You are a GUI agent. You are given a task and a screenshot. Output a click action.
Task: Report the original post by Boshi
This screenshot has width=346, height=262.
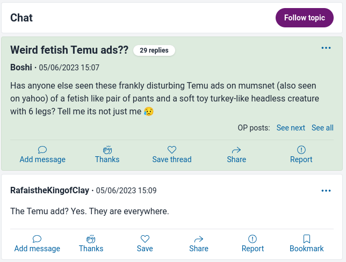click(x=301, y=150)
